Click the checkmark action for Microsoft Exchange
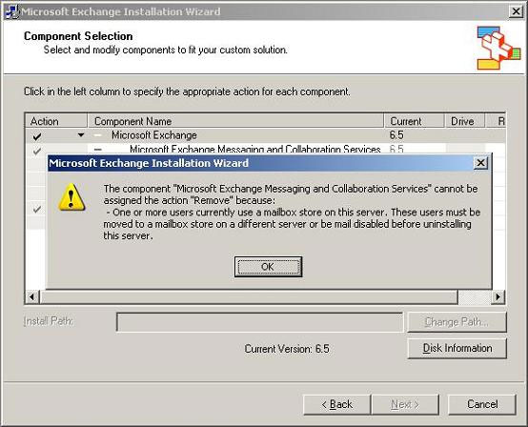Screen dimensions: 528x427 coord(37,136)
